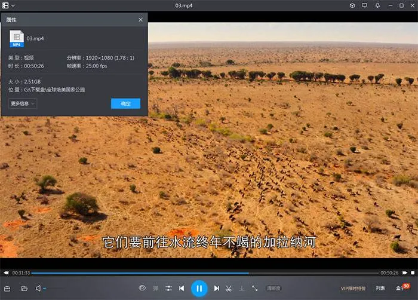The width and height of the screenshot is (418, 300).
Task: Click the scissors clip icon
Action: (229, 288)
